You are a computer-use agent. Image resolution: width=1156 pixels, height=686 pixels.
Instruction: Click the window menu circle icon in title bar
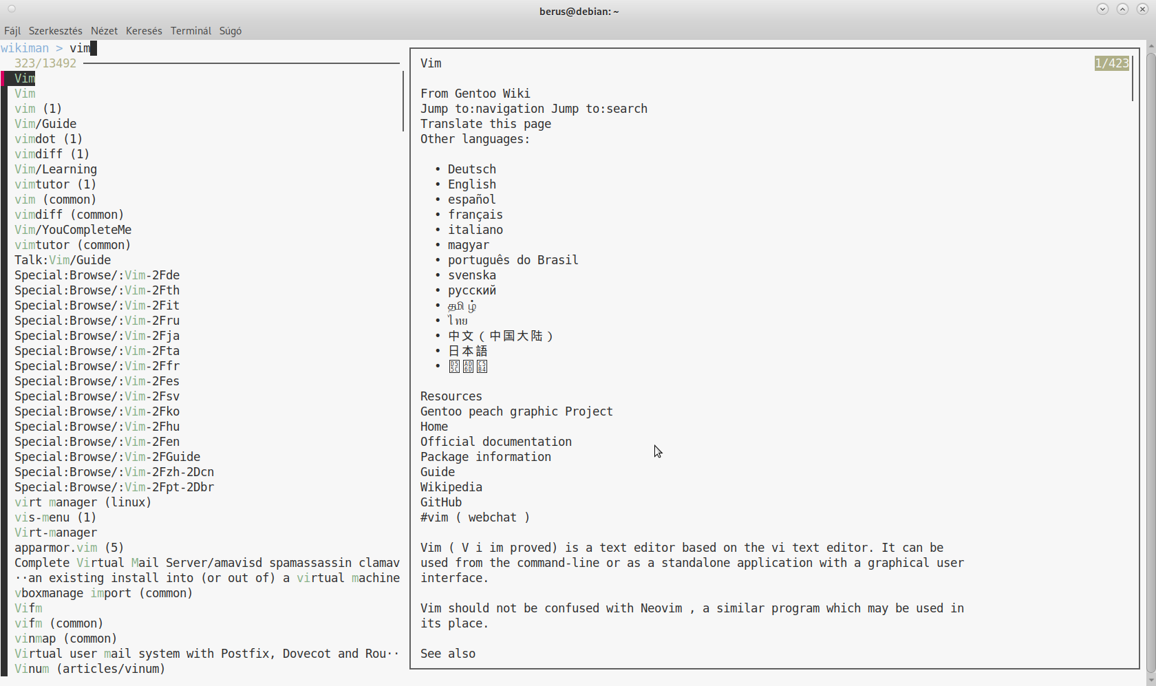click(x=12, y=10)
